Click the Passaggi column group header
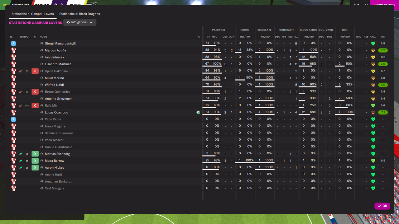399x224 pixels. pos(219,30)
